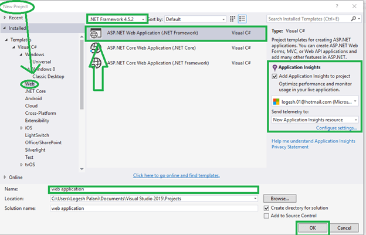Click the go online and find templates link
This screenshot has height=235, width=366.
(176, 176)
